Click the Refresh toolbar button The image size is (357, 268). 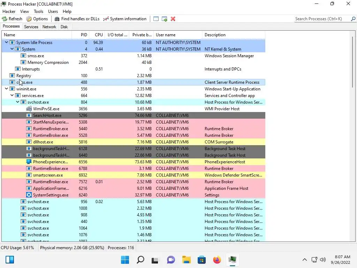click(x=12, y=19)
